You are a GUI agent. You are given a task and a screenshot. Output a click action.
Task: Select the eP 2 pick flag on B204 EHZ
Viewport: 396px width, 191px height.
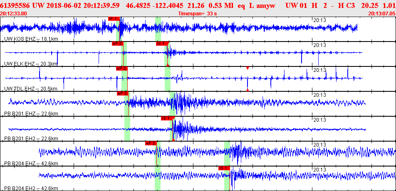click(151, 143)
